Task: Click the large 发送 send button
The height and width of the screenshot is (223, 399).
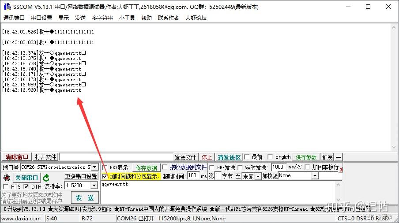Action: 85,198
